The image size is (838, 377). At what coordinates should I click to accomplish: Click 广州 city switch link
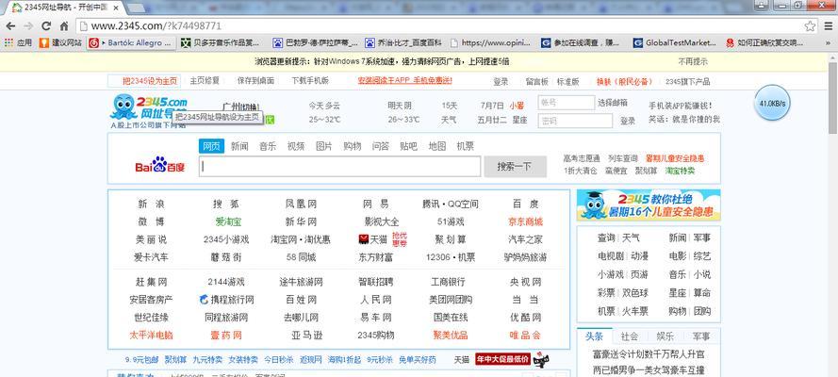point(240,107)
